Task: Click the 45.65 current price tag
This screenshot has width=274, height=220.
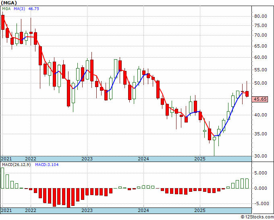Action: point(260,99)
